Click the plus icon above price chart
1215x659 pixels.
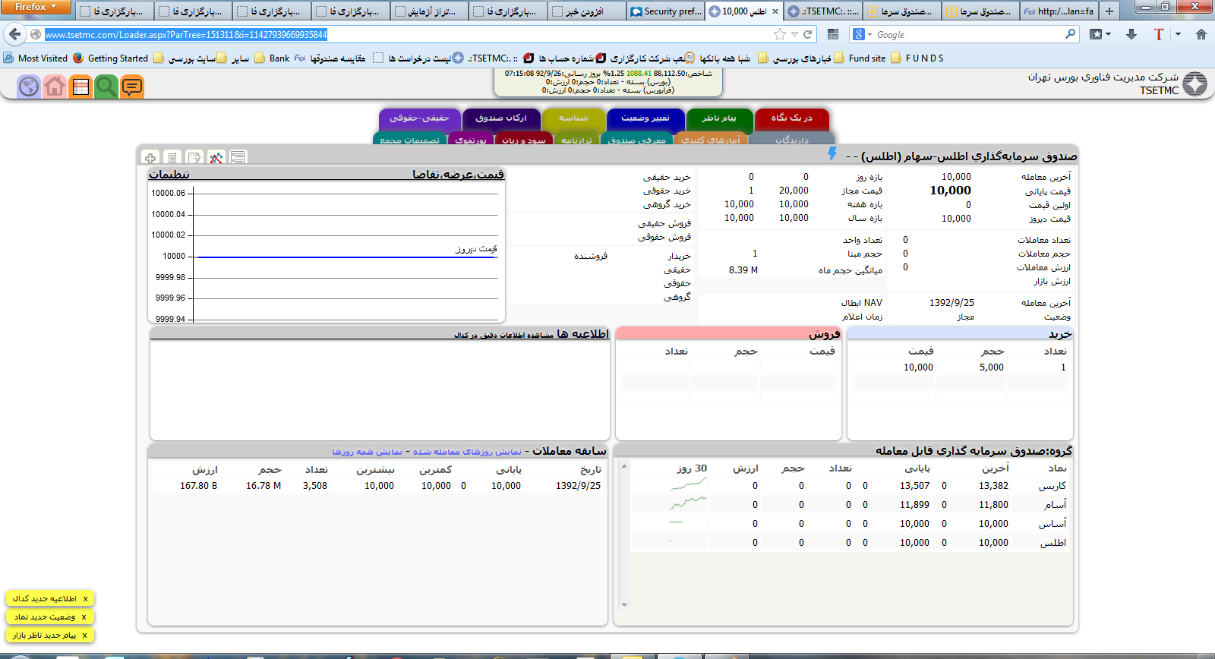pos(150,158)
